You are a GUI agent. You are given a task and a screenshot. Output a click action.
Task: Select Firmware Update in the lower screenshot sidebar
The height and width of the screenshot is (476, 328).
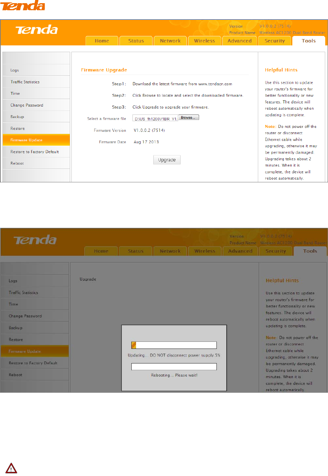coord(35,351)
